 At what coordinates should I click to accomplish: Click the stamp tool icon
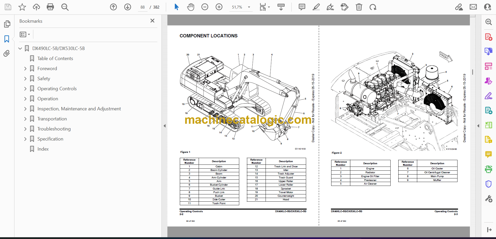click(x=344, y=7)
